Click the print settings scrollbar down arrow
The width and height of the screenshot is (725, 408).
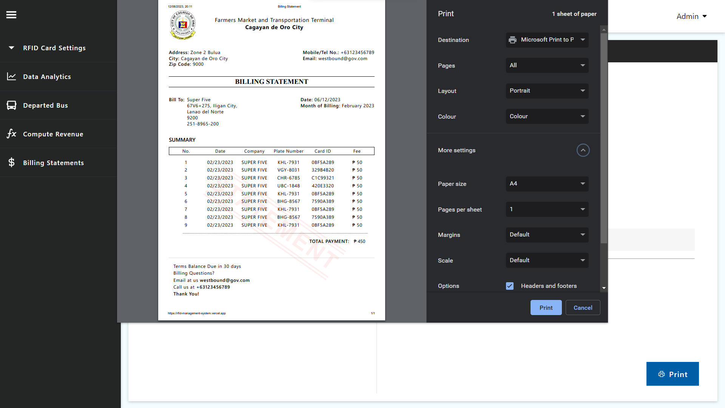point(604,288)
